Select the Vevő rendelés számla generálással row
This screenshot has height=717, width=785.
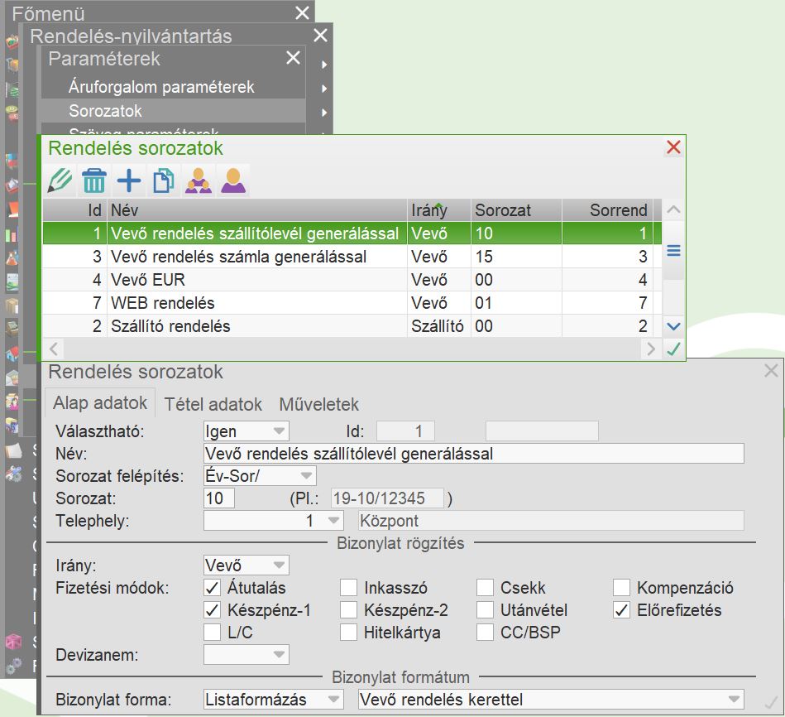point(352,257)
